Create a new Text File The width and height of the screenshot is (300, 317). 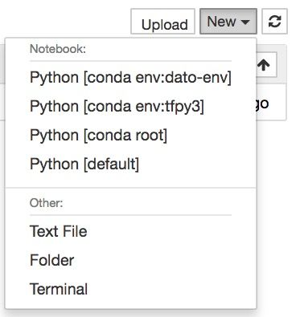(130, 231)
